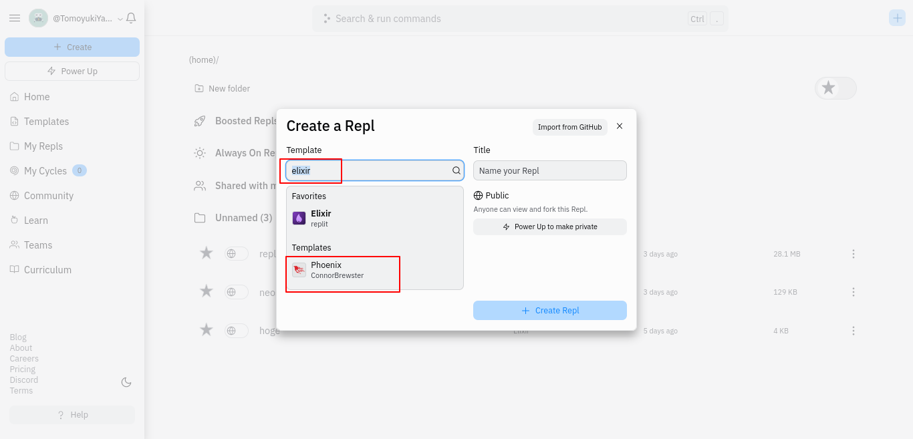
Task: Star the repl in the 129 KB row
Action: pyautogui.click(x=207, y=291)
